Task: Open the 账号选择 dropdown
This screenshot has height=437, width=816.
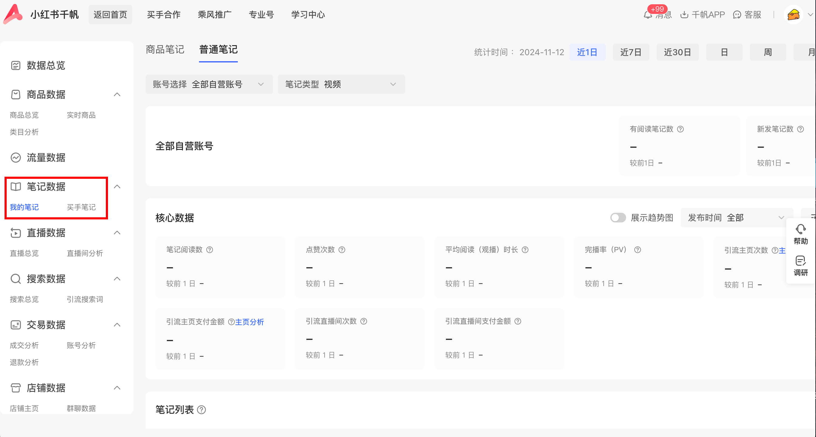Action: [x=209, y=84]
